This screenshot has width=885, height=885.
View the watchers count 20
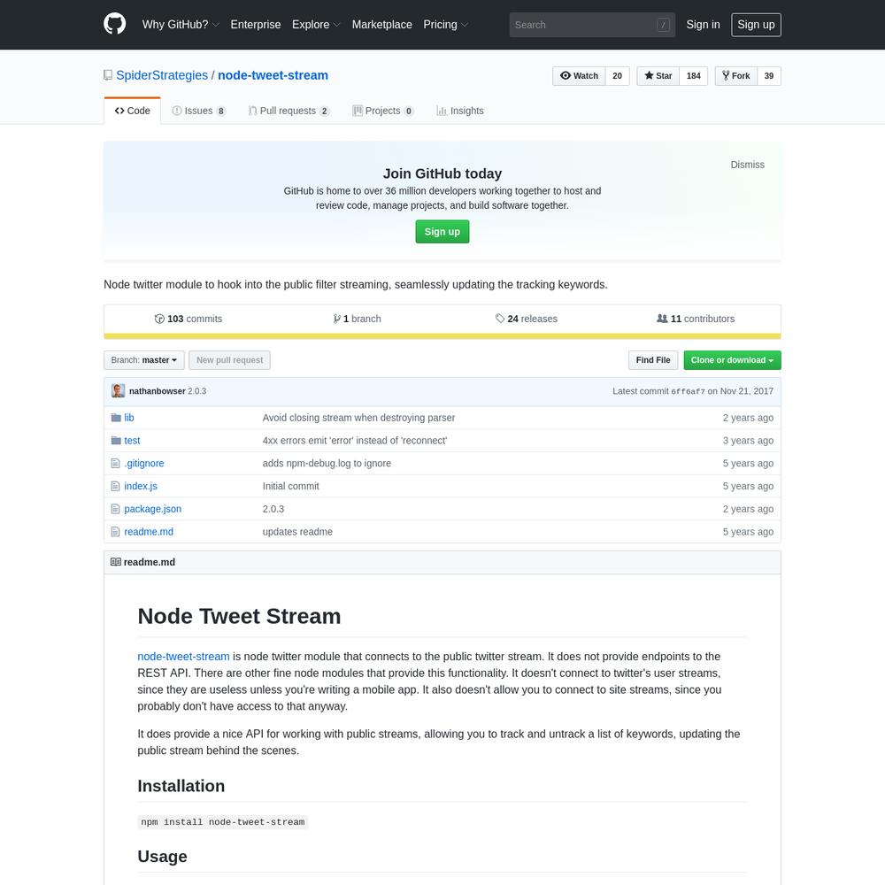[x=618, y=75]
